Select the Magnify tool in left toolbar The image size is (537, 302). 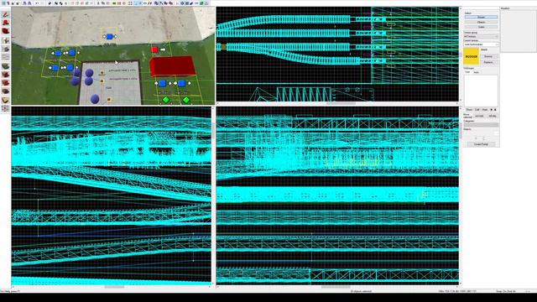(6, 23)
